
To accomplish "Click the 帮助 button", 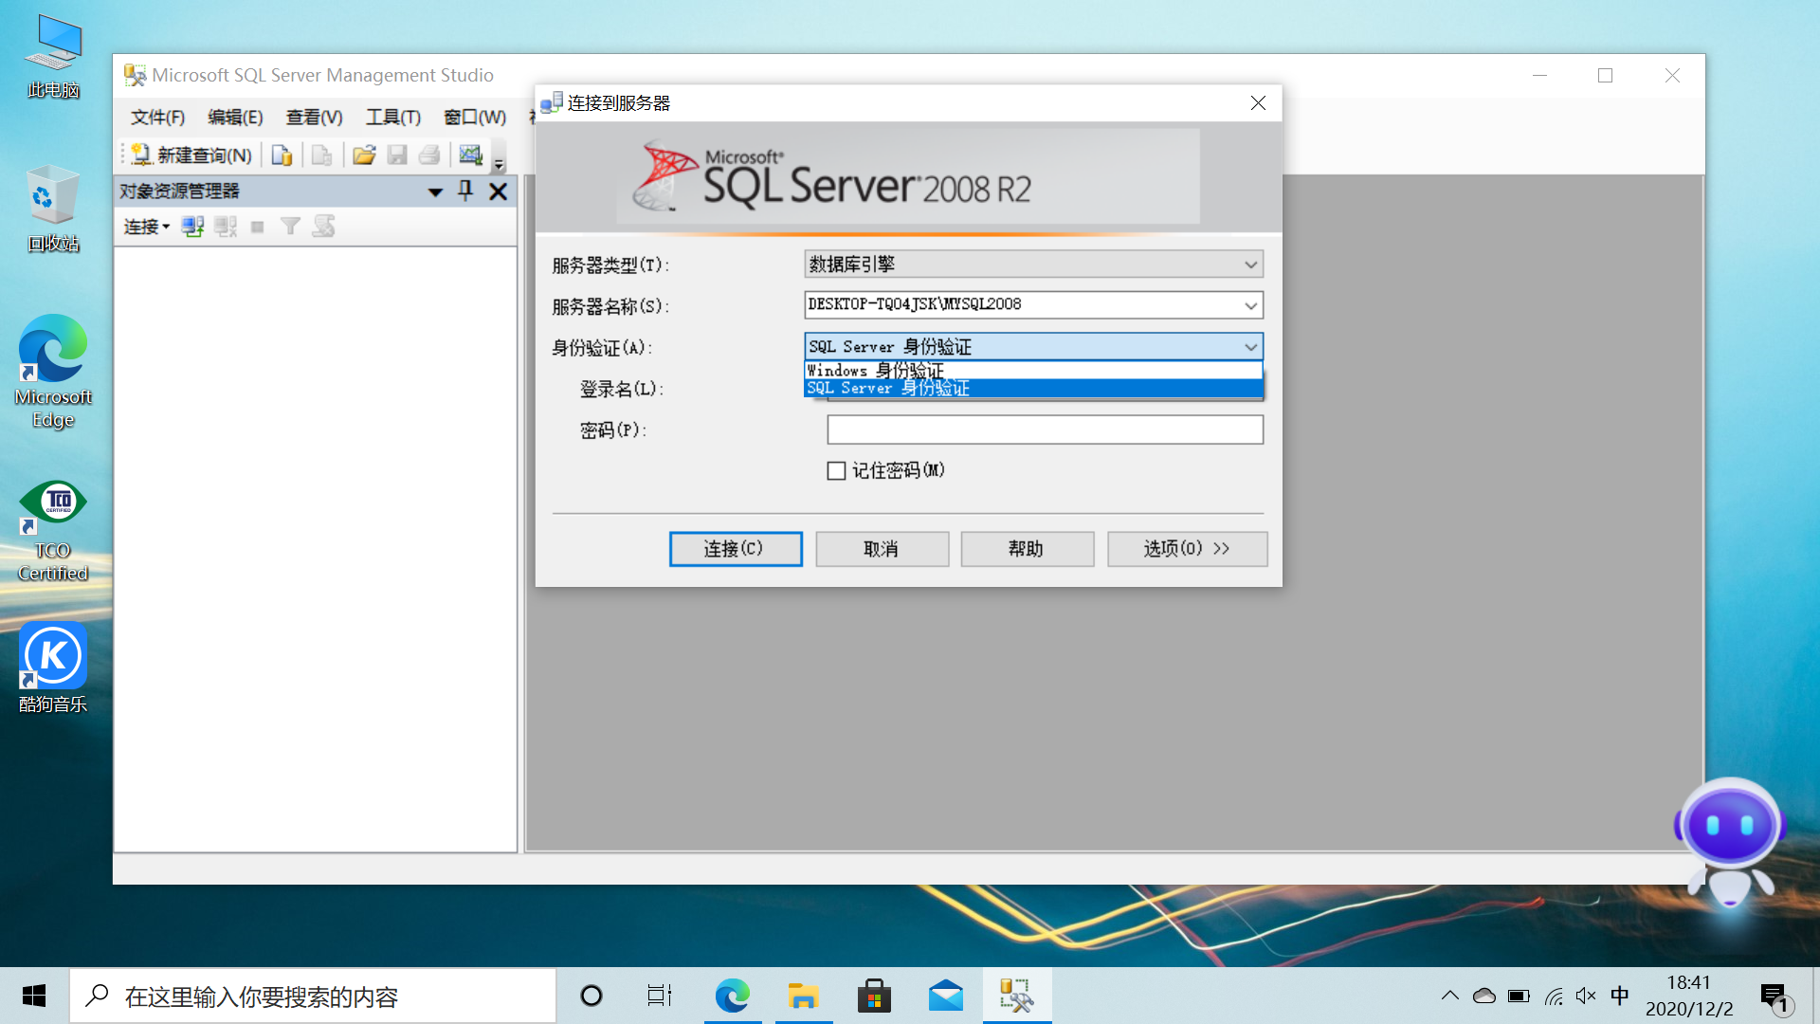I will coord(1027,549).
